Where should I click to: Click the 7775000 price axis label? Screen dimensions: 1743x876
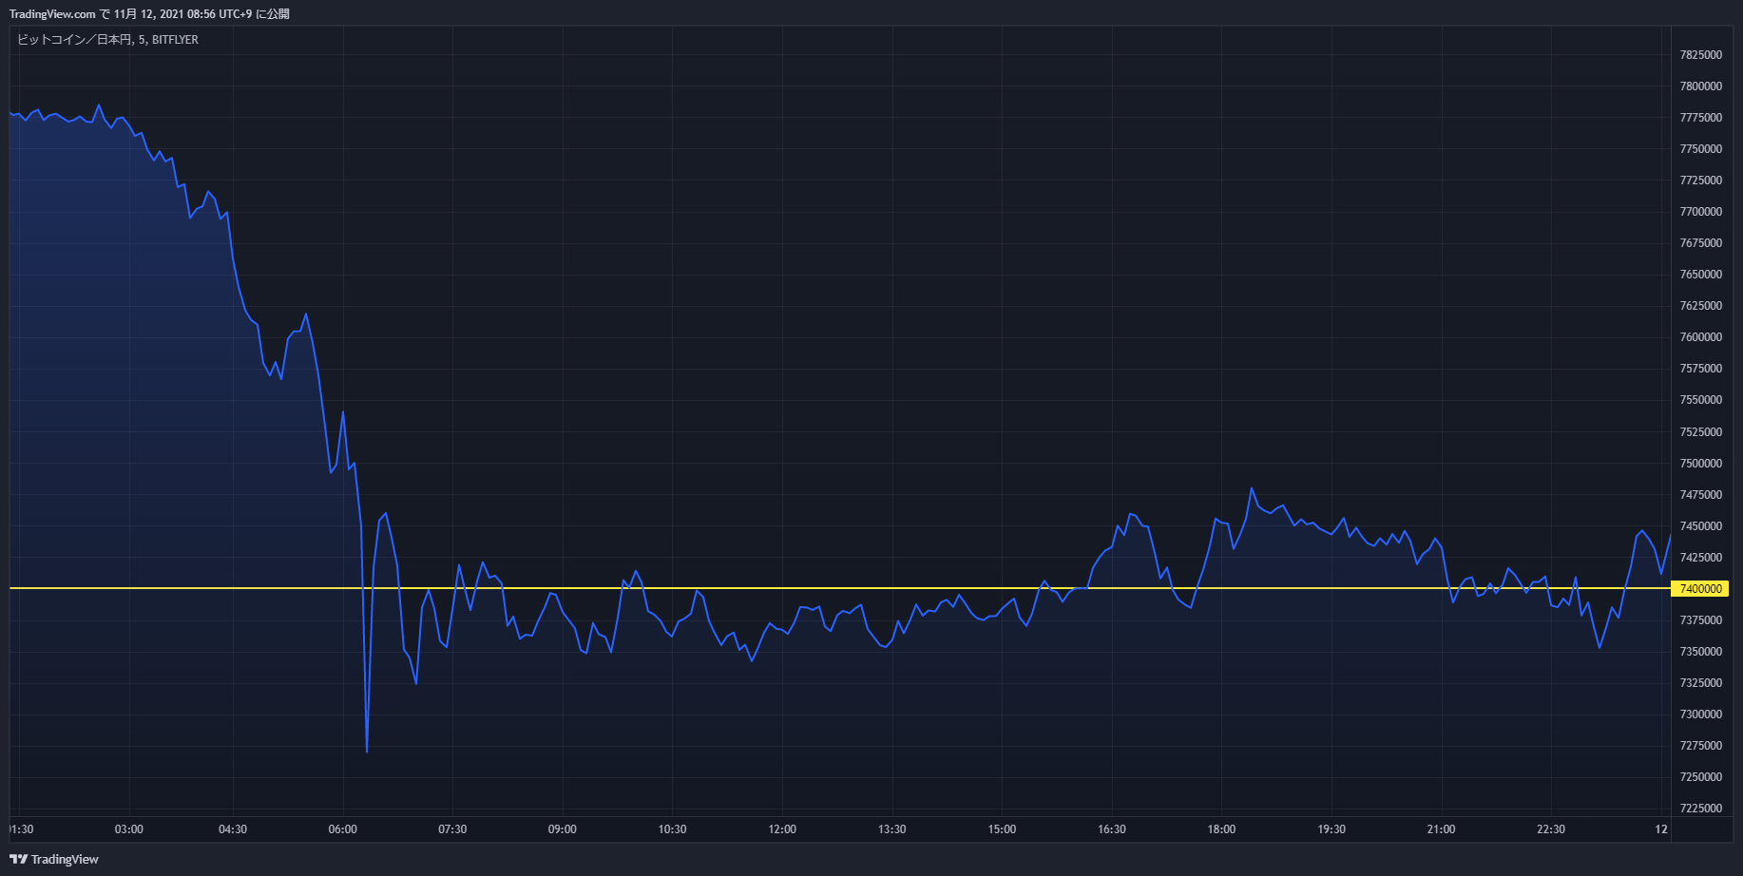click(x=1701, y=118)
